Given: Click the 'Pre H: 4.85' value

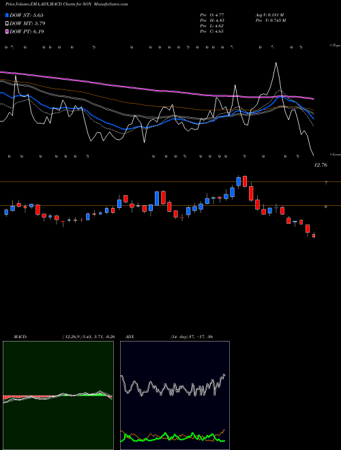Looking at the screenshot, I should point(212,20).
